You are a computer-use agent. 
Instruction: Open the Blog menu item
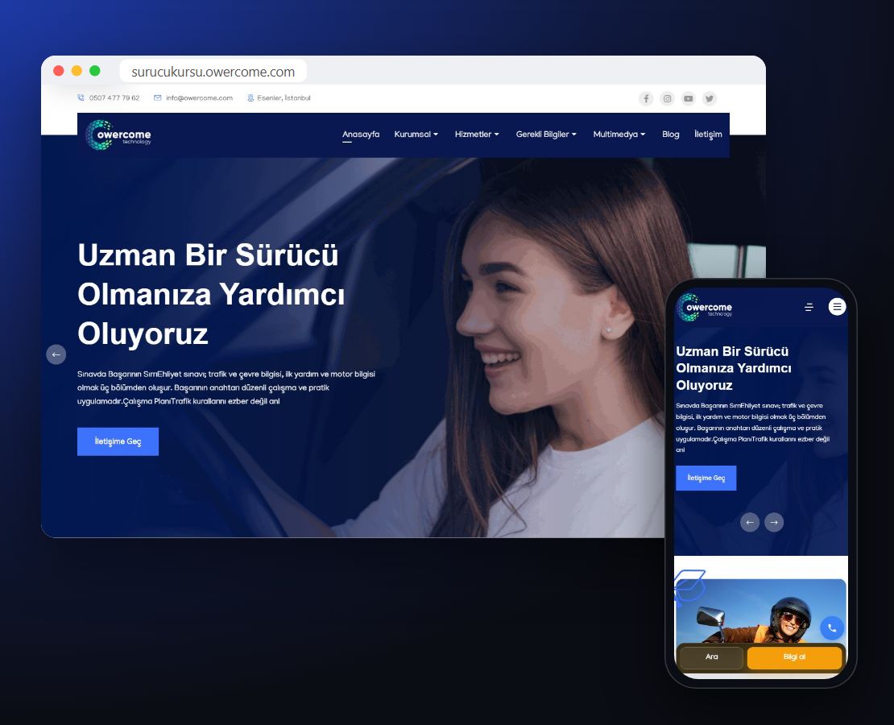(x=670, y=135)
